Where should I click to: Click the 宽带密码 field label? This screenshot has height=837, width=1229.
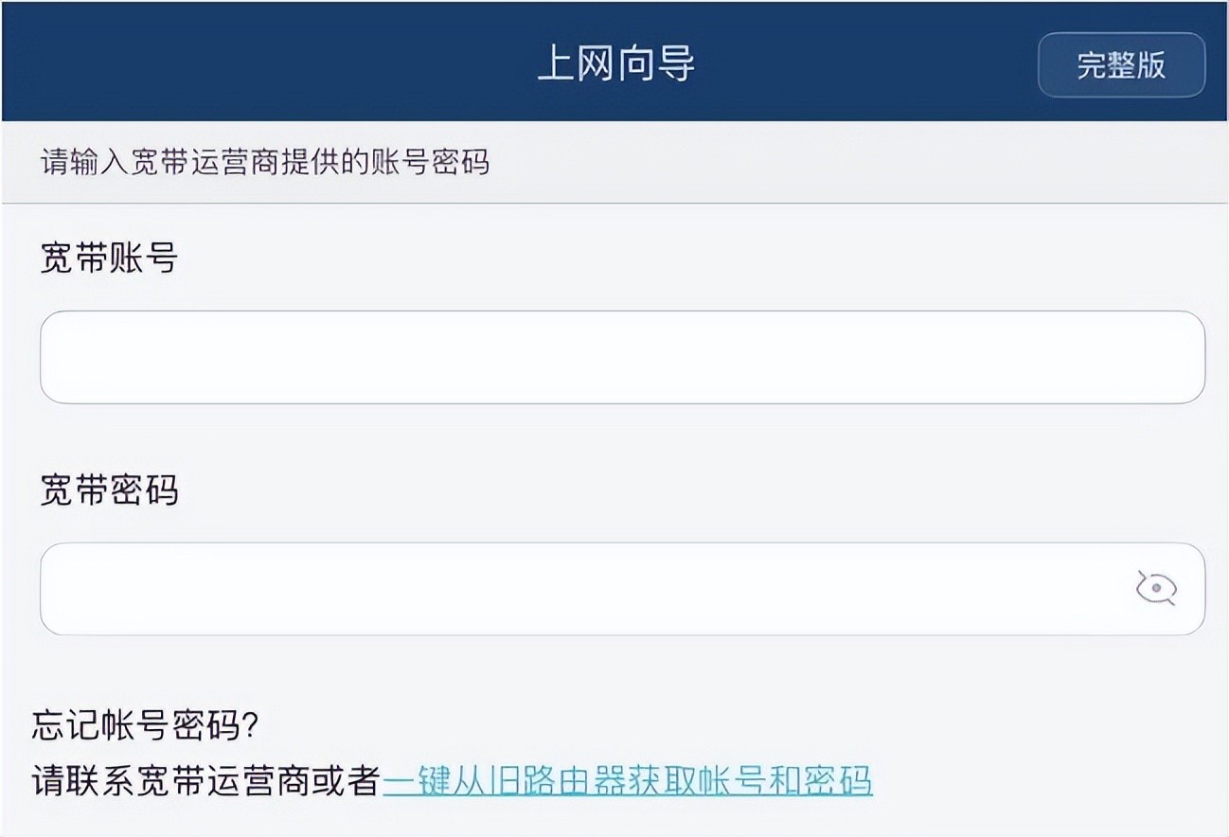(109, 490)
